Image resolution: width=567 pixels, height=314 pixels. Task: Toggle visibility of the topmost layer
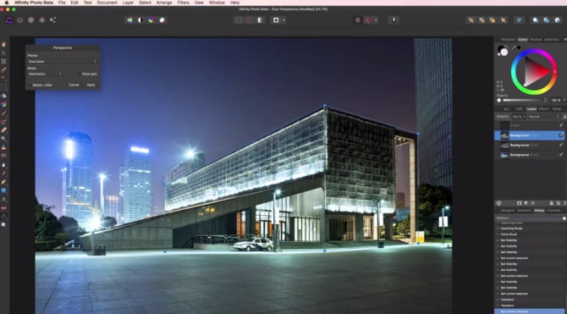(561, 125)
